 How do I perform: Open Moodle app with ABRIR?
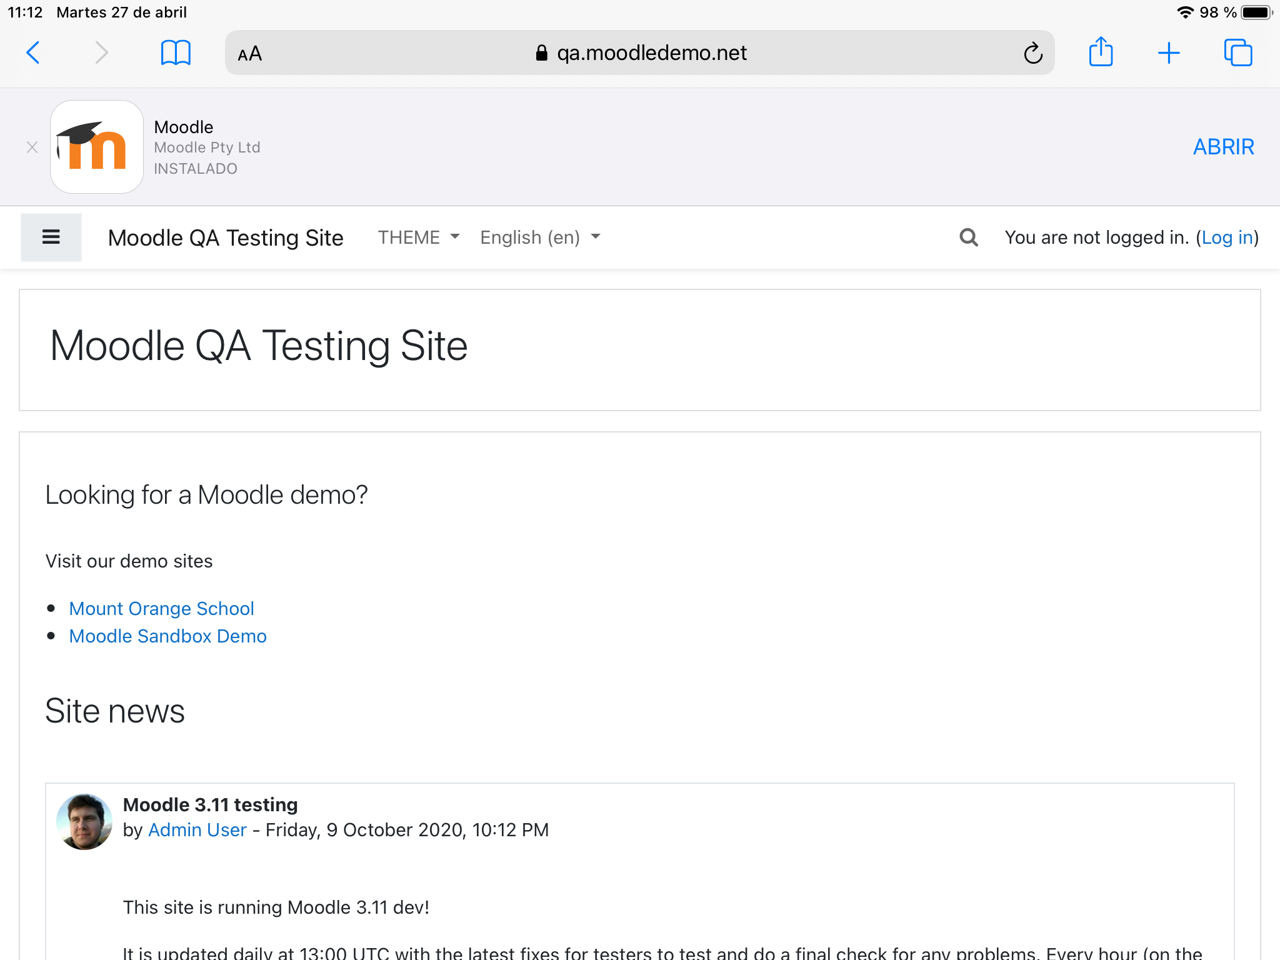(x=1223, y=147)
